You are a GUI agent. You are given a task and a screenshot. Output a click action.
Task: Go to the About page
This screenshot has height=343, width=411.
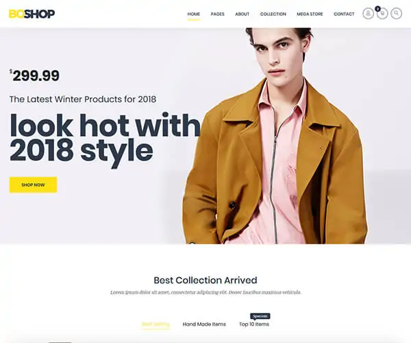(242, 14)
